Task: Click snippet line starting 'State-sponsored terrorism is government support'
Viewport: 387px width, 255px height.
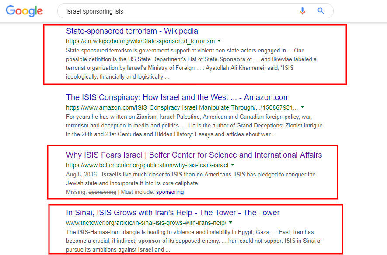Action: click(185, 51)
